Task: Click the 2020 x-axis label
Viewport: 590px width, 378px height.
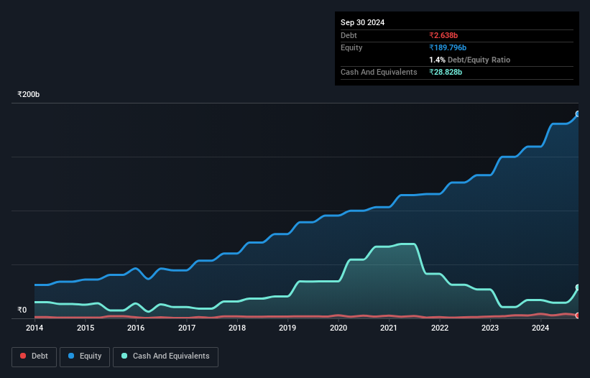Action: [338, 328]
